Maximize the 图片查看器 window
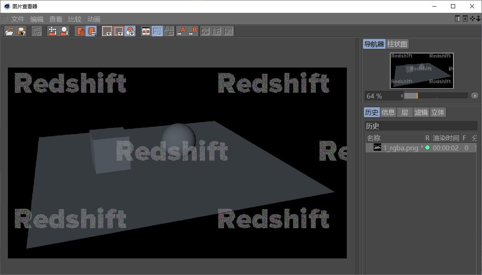This screenshot has height=275, width=482. tap(453, 6)
